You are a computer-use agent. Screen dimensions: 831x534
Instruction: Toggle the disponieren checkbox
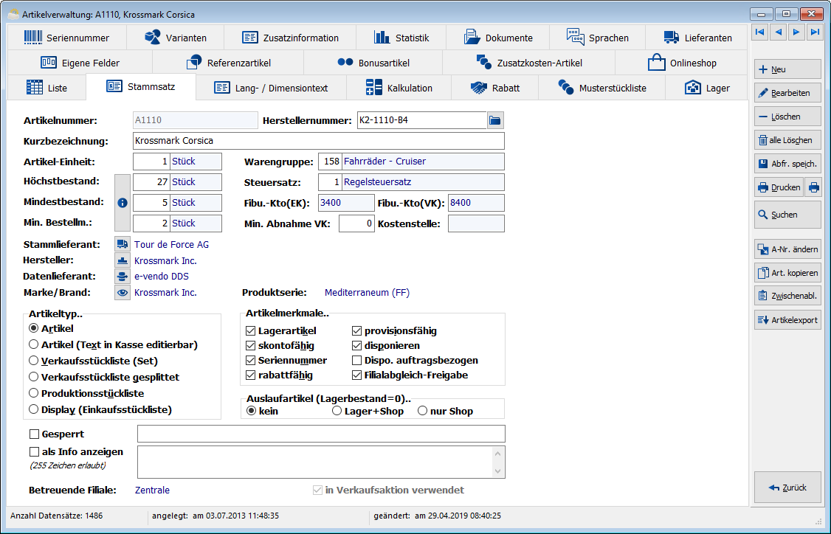pos(356,346)
